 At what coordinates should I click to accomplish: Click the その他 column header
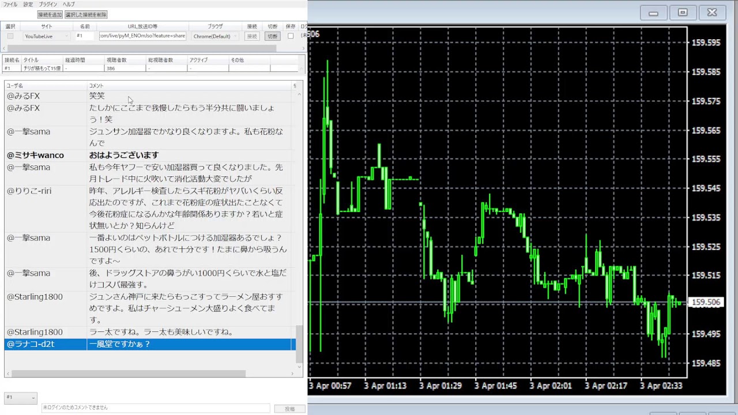[249, 60]
